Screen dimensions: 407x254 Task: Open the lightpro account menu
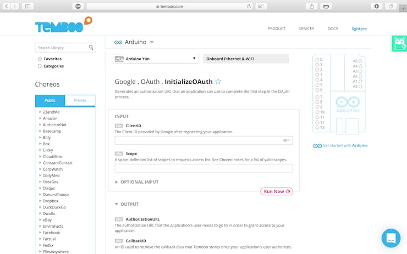359,29
